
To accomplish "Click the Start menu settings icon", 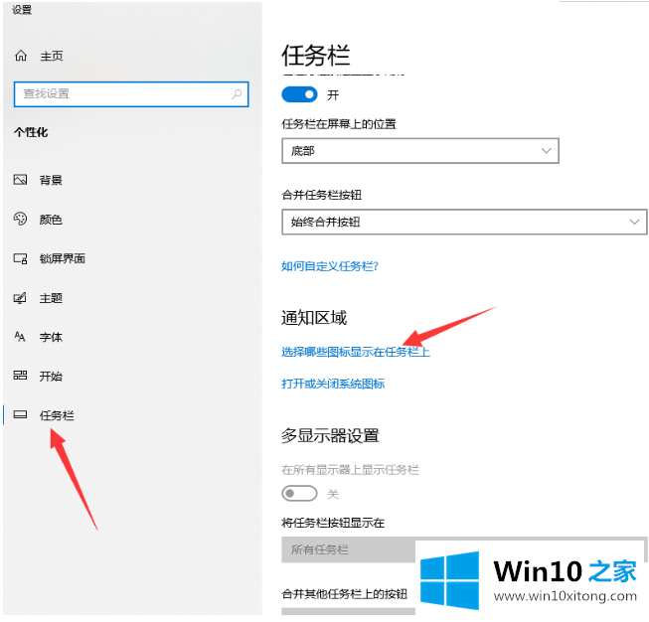I will pos(20,376).
